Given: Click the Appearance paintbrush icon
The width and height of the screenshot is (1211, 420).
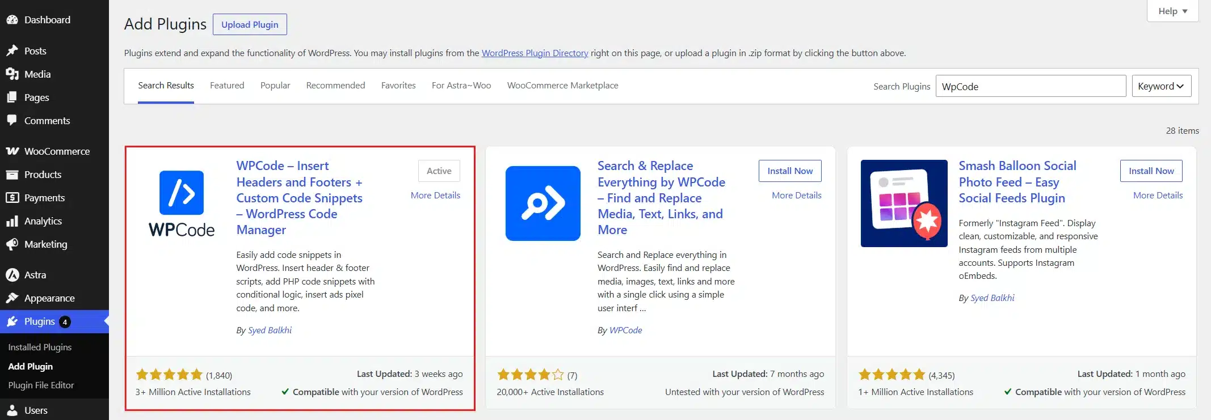Looking at the screenshot, I should click(x=12, y=298).
